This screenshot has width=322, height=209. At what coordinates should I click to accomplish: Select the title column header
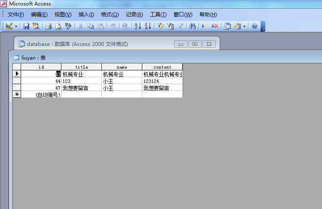(82, 67)
